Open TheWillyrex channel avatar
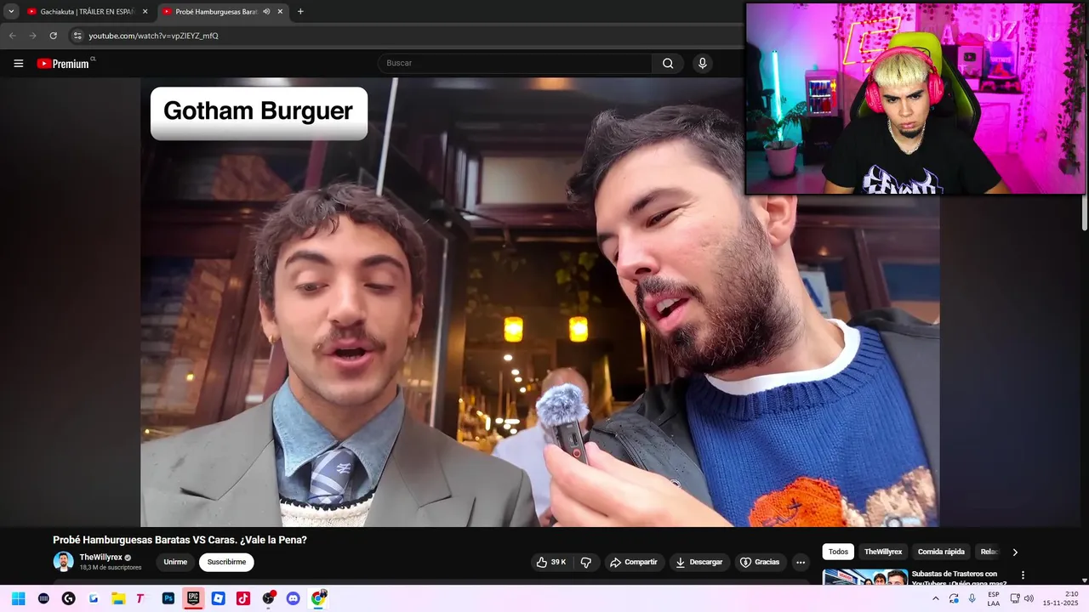Image resolution: width=1089 pixels, height=612 pixels. click(x=63, y=562)
